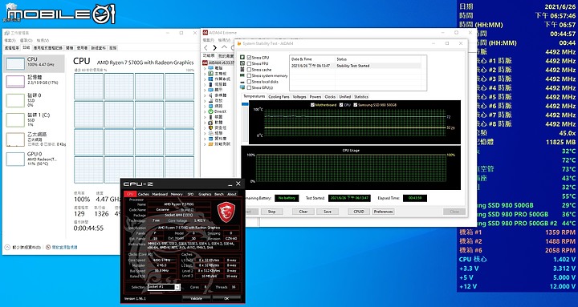This screenshot has height=307, width=578.
Task: Expand the 主機板 node in AIDA64 tree
Action: tap(205, 74)
